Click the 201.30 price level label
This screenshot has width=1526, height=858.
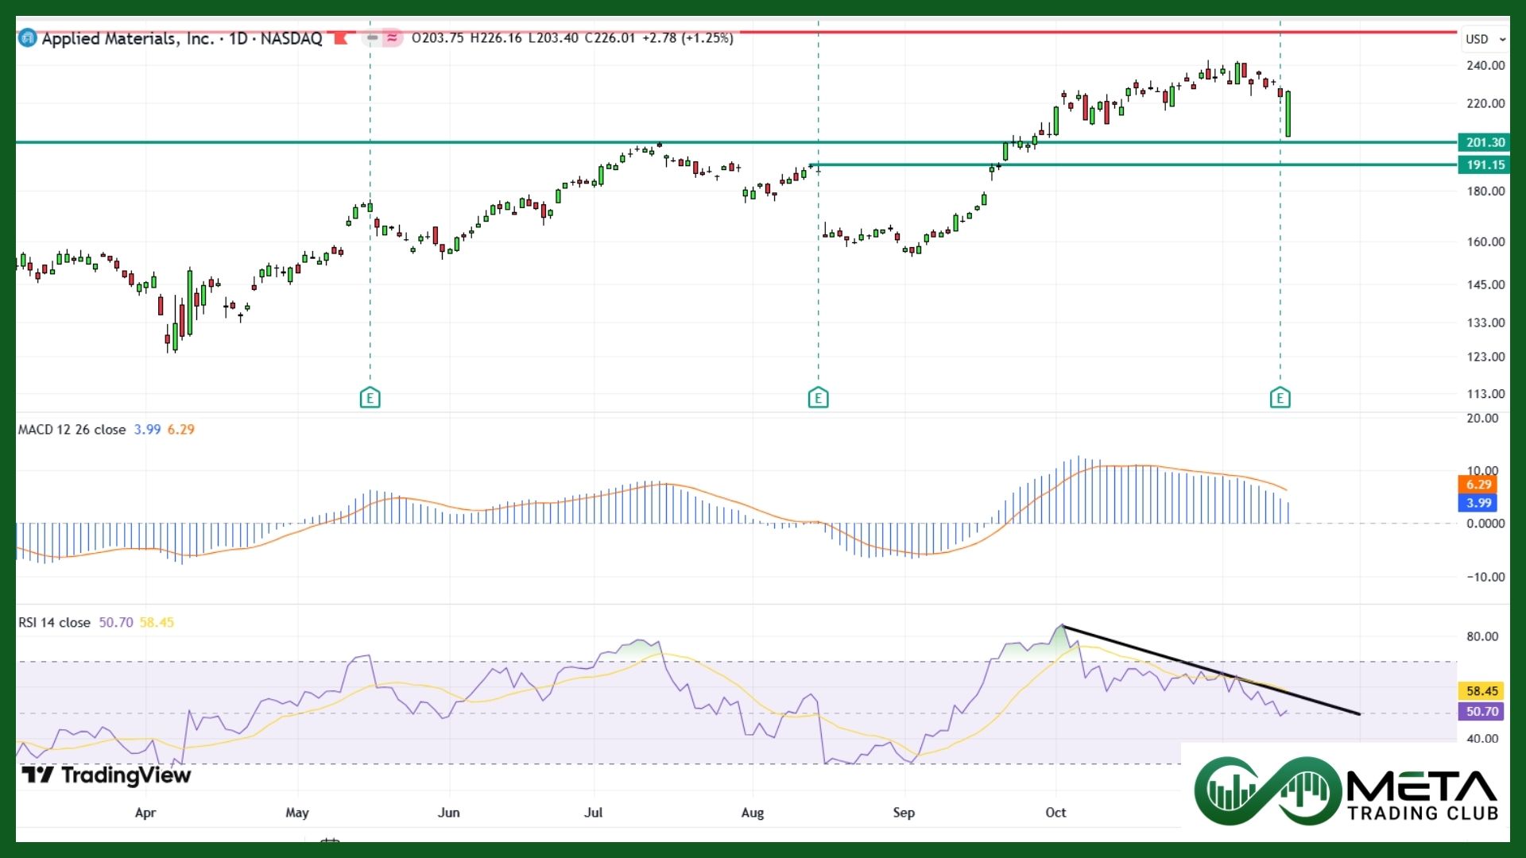click(x=1484, y=142)
